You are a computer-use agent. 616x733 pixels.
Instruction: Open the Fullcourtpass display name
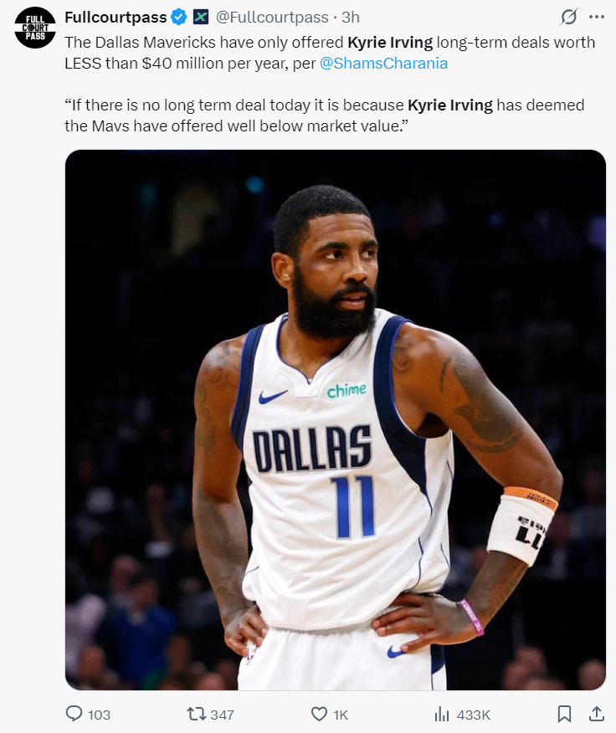[116, 18]
